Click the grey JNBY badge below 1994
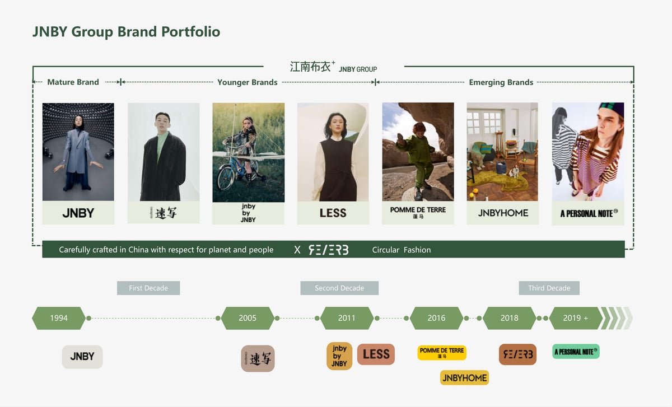672x407 pixels. point(82,357)
